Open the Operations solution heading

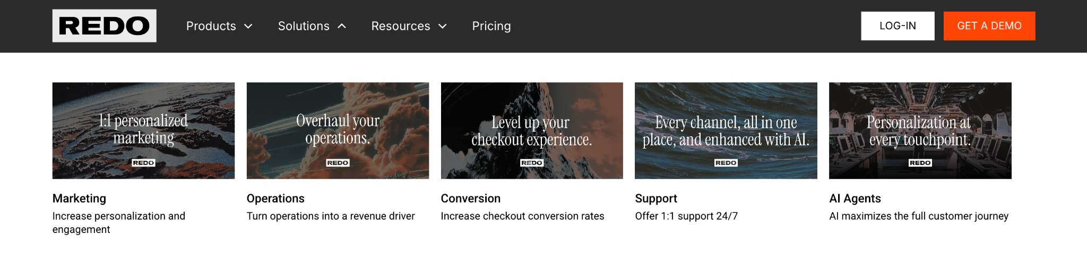coord(275,198)
